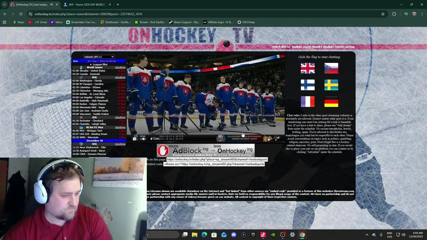Open Epic Games Launcher from the taskbar

(253, 235)
